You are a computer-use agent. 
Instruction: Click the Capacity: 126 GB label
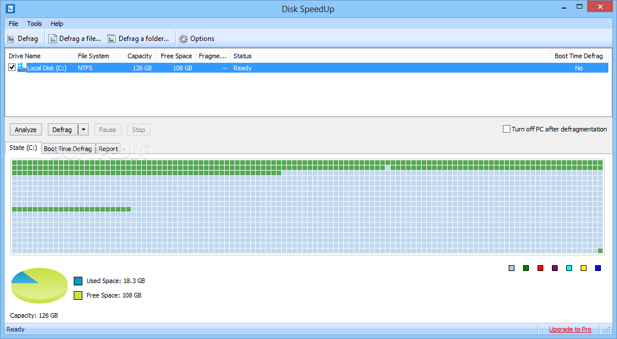tap(34, 315)
